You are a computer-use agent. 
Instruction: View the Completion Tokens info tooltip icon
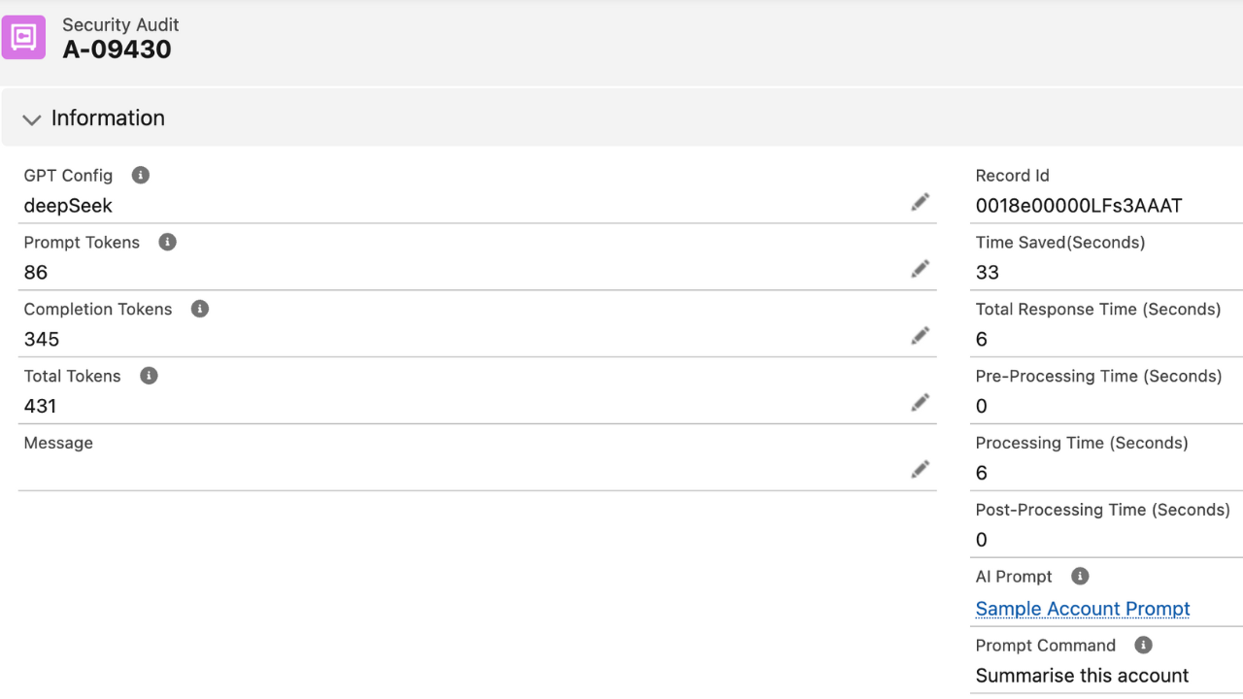click(199, 309)
